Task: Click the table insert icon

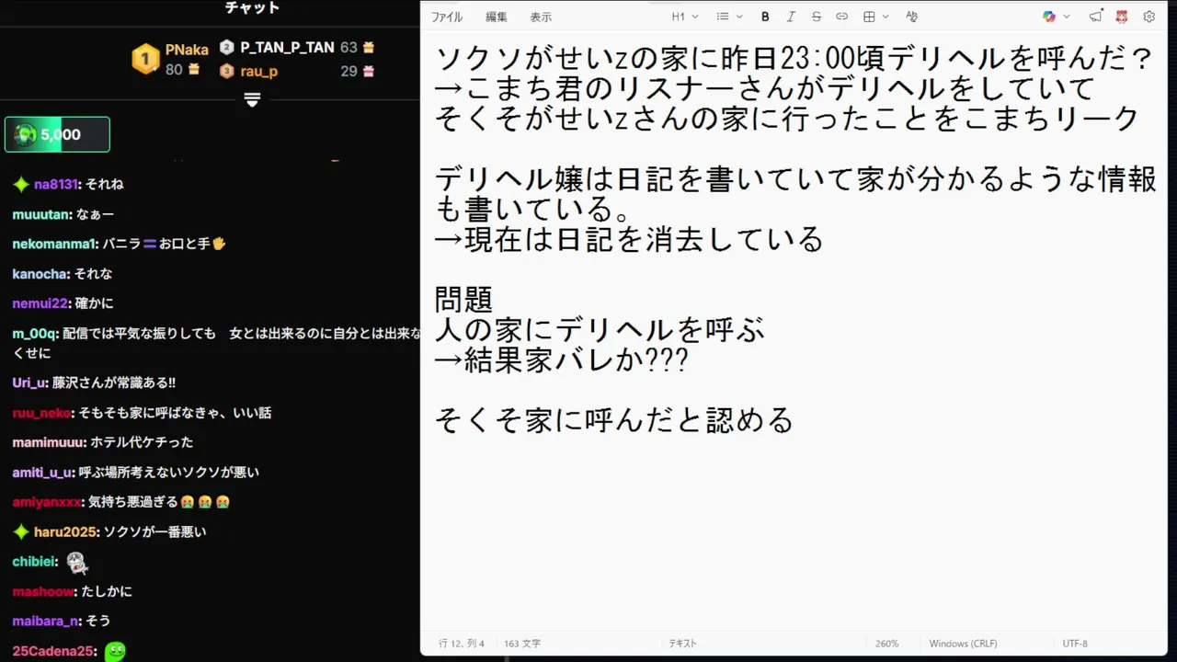Action: pyautogui.click(x=869, y=17)
